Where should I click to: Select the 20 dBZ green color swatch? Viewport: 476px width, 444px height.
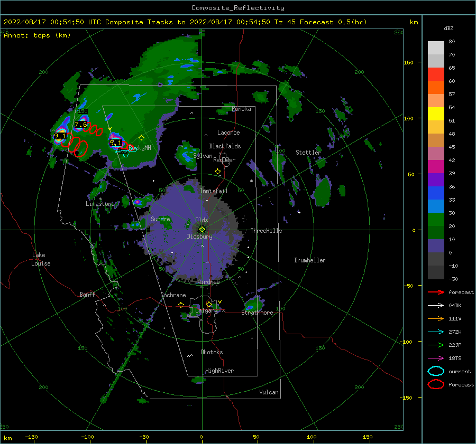pyautogui.click(x=436, y=219)
